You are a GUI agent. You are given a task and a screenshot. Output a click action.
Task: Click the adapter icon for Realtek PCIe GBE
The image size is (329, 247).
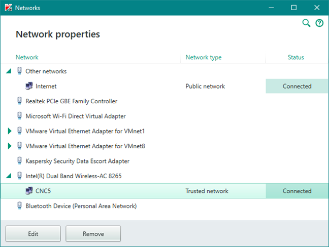click(x=19, y=101)
